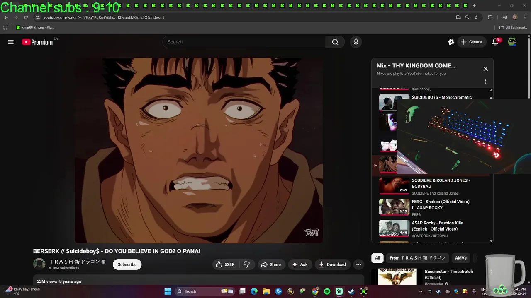Screen dimensions: 531x298
Task: Click the YouTube search input field
Action: pos(244,42)
